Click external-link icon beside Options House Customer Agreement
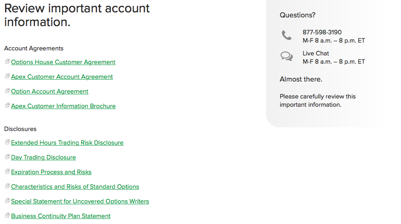 pos(7,61)
